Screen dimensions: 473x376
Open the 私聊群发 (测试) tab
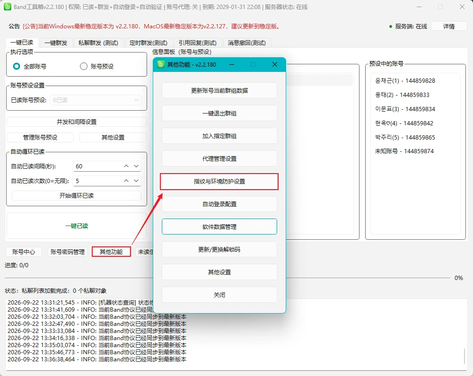98,43
